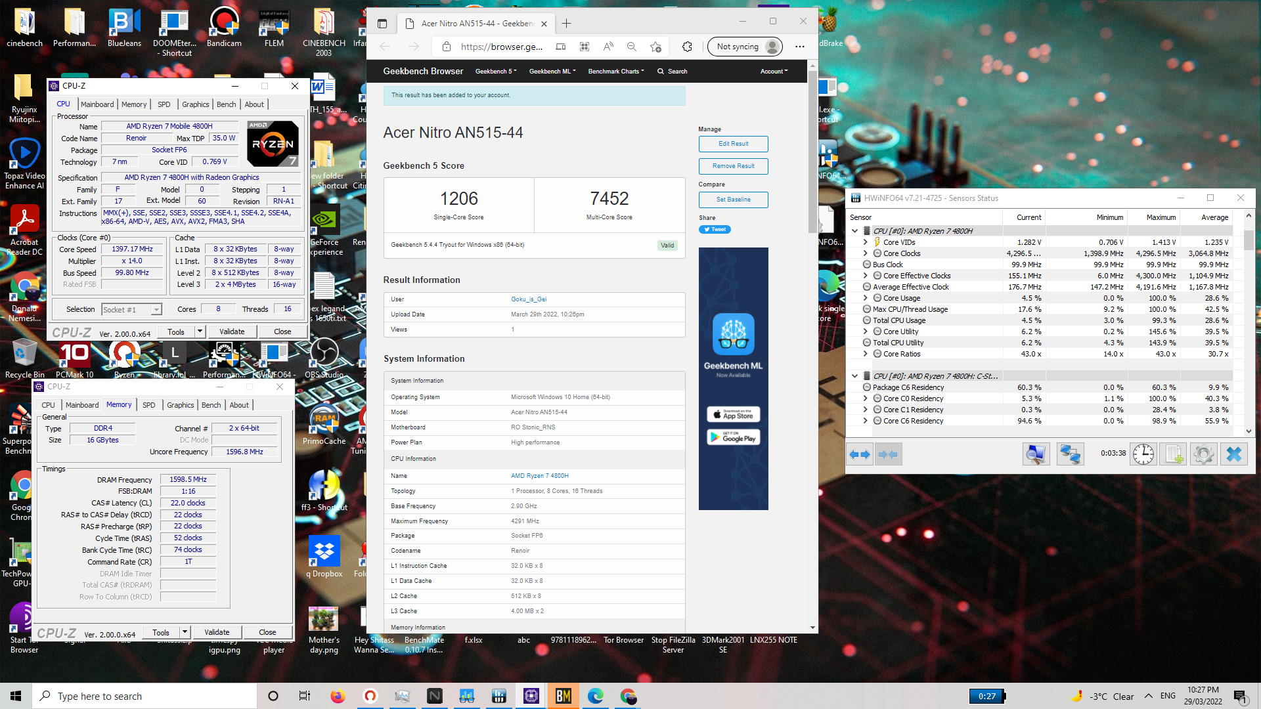The image size is (1261, 709).
Task: Click Google Play badge in sidebar
Action: click(734, 437)
